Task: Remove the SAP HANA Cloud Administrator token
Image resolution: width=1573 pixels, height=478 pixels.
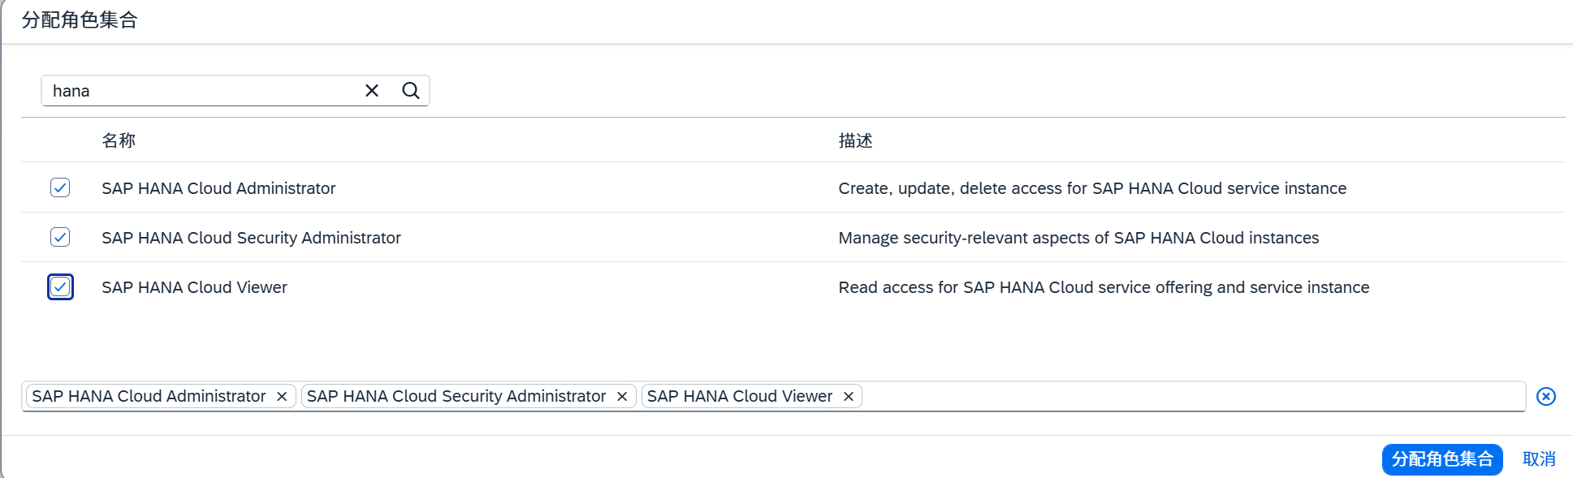Action: point(282,396)
